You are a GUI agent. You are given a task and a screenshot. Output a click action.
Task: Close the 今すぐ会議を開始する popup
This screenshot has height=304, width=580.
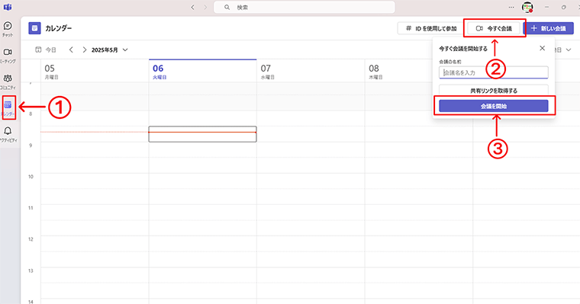(543, 48)
